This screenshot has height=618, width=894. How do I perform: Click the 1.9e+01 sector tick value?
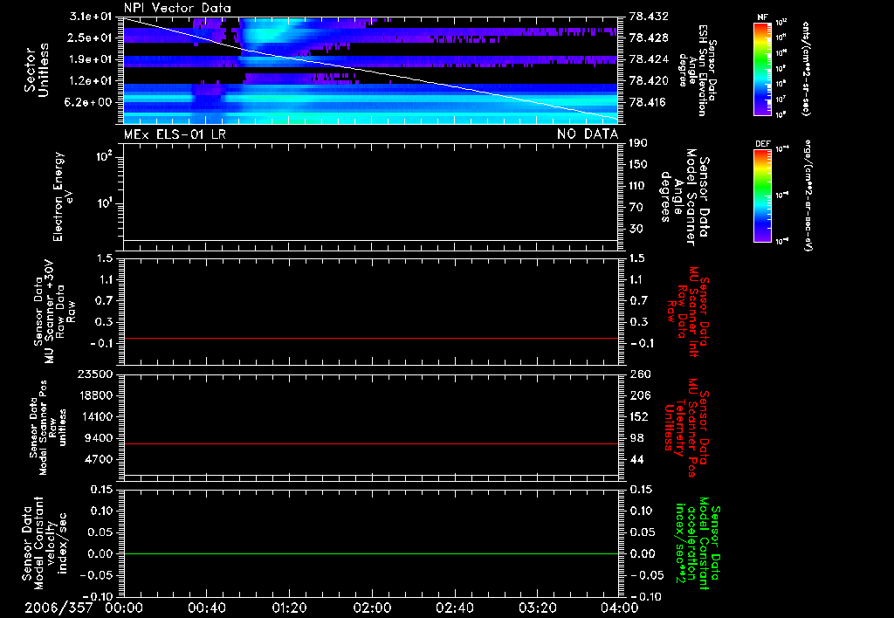click(91, 59)
